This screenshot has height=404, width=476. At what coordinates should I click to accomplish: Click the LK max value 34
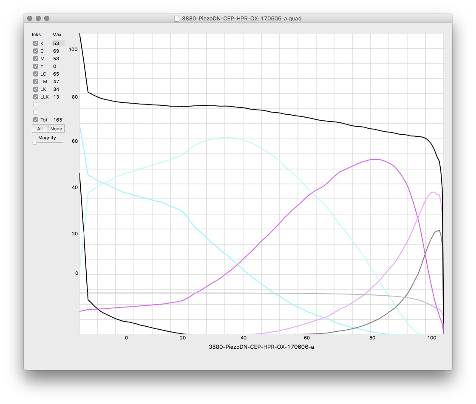pyautogui.click(x=56, y=89)
